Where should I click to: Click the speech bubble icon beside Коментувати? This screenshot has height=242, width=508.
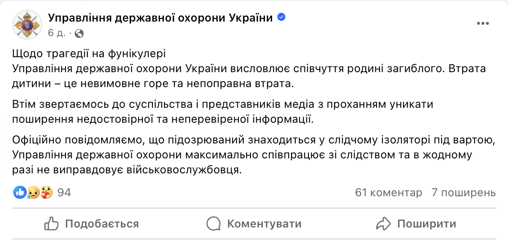pyautogui.click(x=214, y=224)
